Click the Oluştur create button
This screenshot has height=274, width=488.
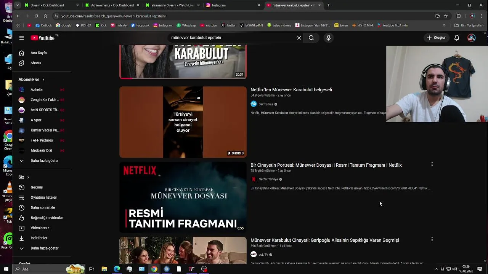(437, 38)
